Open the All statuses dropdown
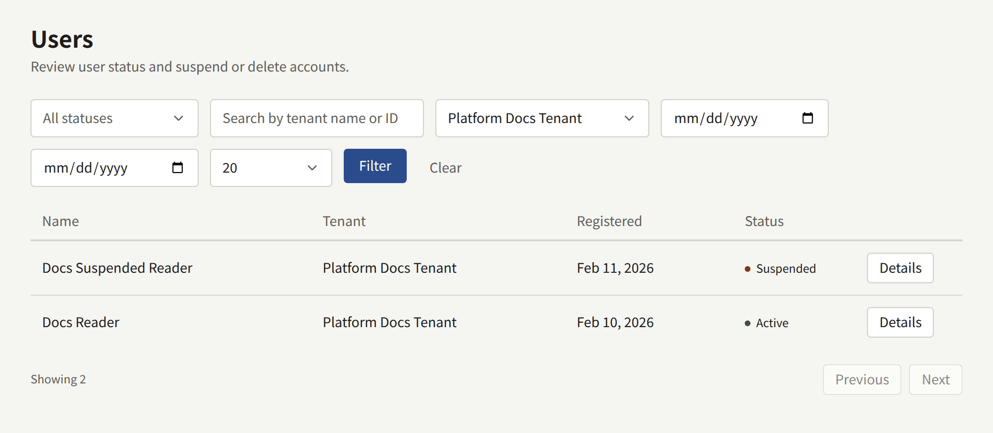The width and height of the screenshot is (993, 433). click(115, 118)
